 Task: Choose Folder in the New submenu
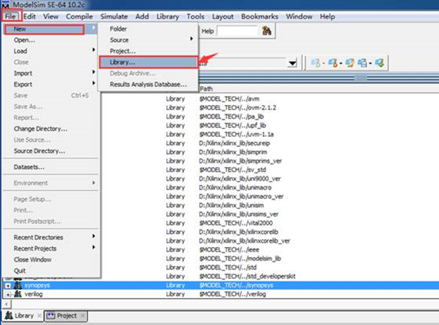click(148, 28)
